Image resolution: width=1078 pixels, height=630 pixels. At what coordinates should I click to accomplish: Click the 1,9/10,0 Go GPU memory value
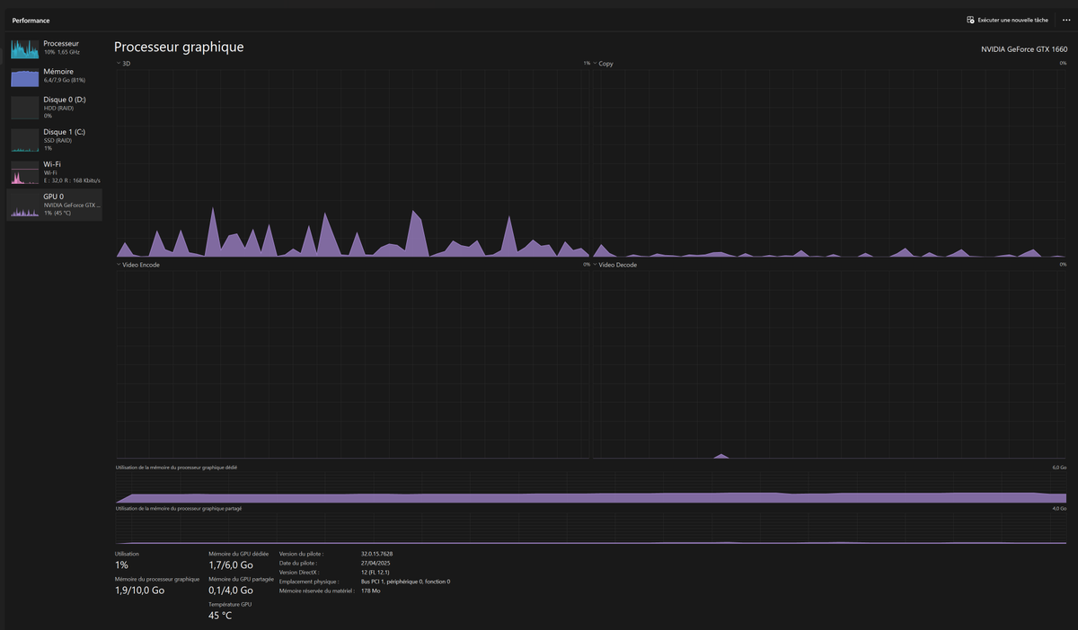[140, 591]
